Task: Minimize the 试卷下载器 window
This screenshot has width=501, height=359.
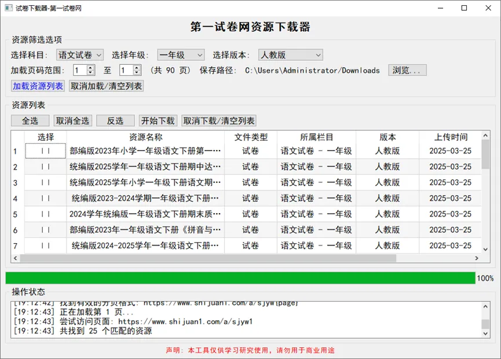Action: [x=440, y=8]
